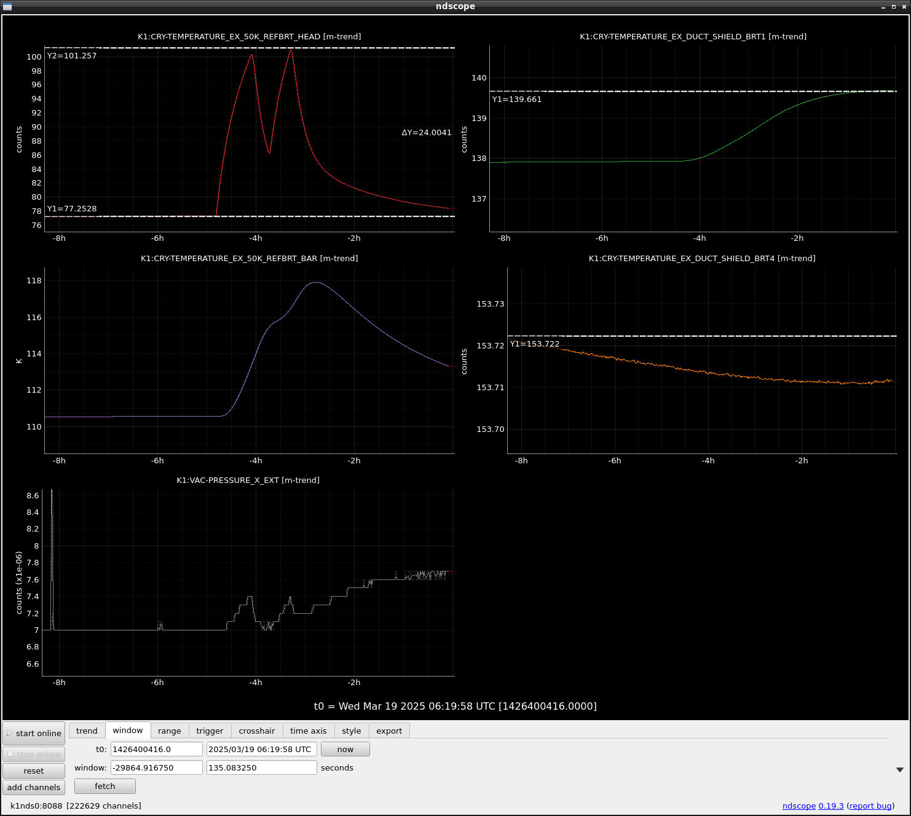Viewport: 911px width, 816px height.
Task: Click the window end value field
Action: [262, 767]
